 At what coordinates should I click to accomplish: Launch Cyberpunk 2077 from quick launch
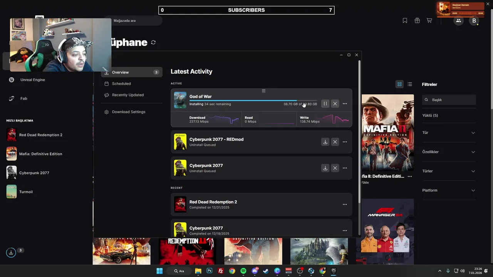(28, 173)
